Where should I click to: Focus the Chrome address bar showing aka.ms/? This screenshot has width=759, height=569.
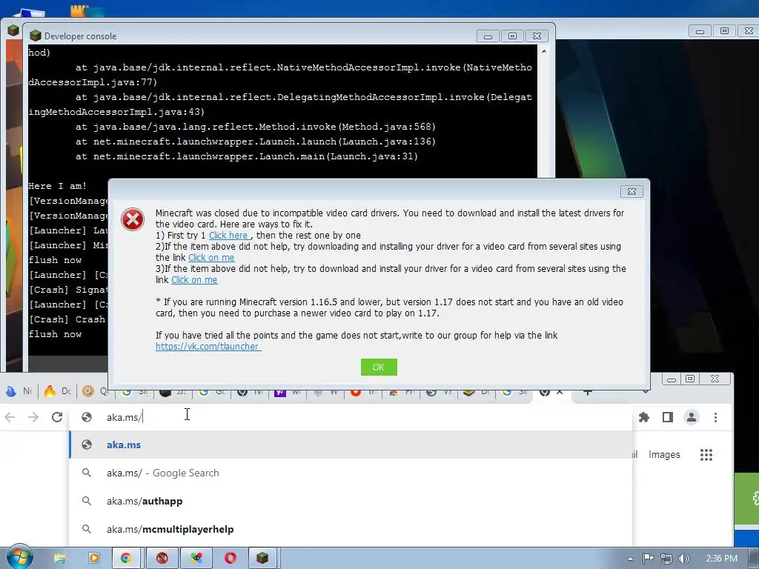pos(351,417)
